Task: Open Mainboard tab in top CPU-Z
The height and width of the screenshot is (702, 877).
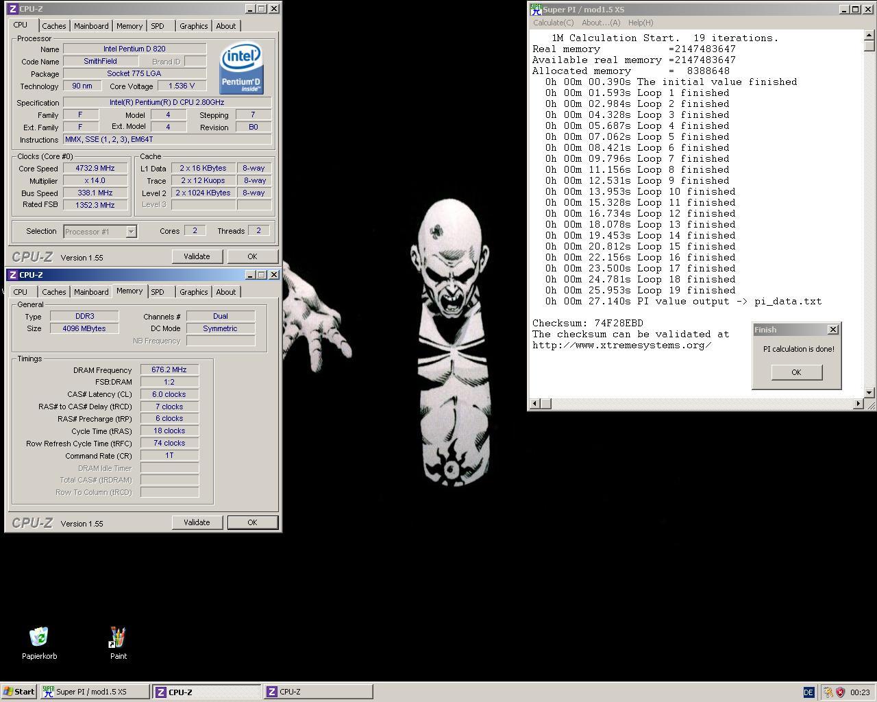Action: coord(91,26)
